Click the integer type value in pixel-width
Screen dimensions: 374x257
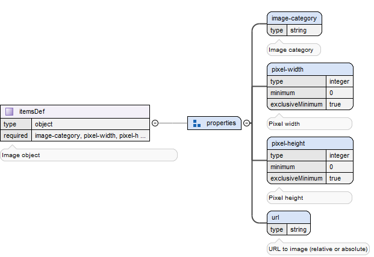(339, 81)
